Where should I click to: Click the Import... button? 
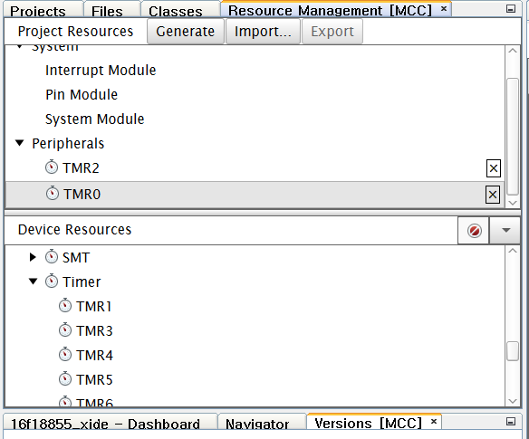click(263, 32)
